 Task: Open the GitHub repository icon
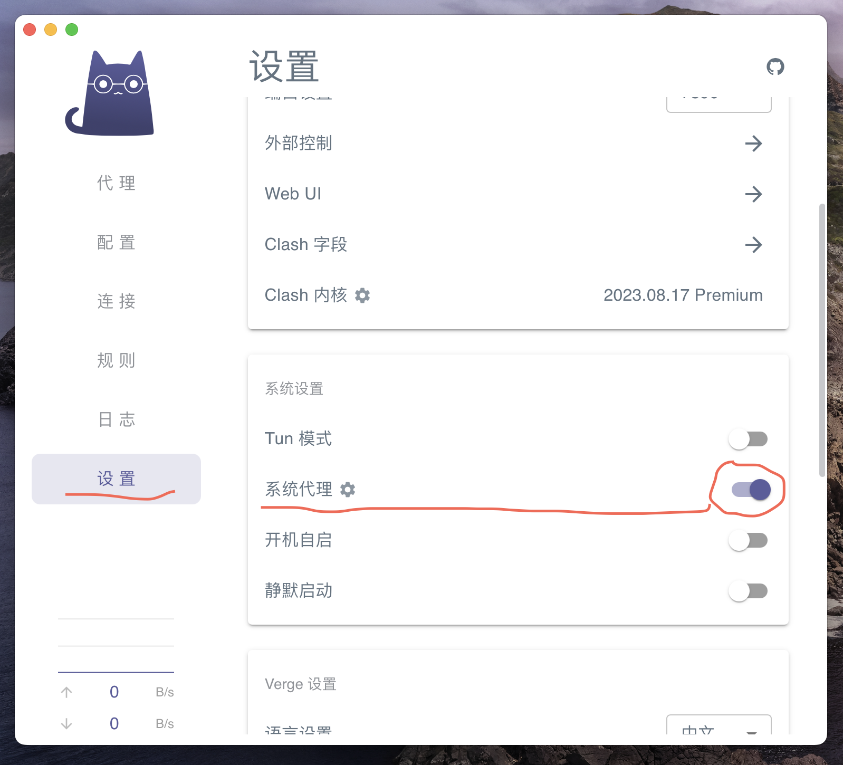(775, 67)
